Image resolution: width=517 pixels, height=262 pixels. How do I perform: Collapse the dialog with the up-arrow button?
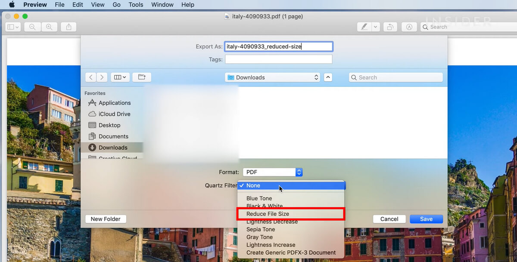pos(328,77)
